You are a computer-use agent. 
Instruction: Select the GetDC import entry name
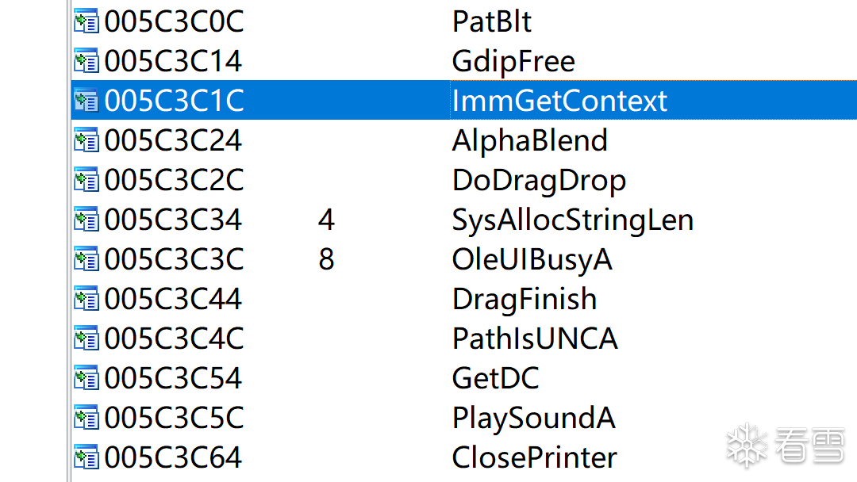(495, 378)
